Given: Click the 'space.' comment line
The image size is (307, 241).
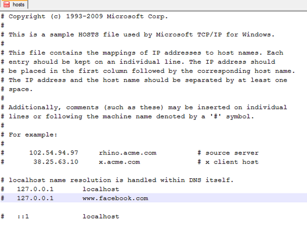Looking at the screenshot, I should [x=17, y=89].
